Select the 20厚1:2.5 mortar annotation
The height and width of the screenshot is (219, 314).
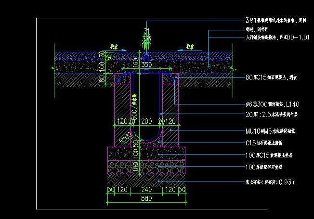coord(272,115)
